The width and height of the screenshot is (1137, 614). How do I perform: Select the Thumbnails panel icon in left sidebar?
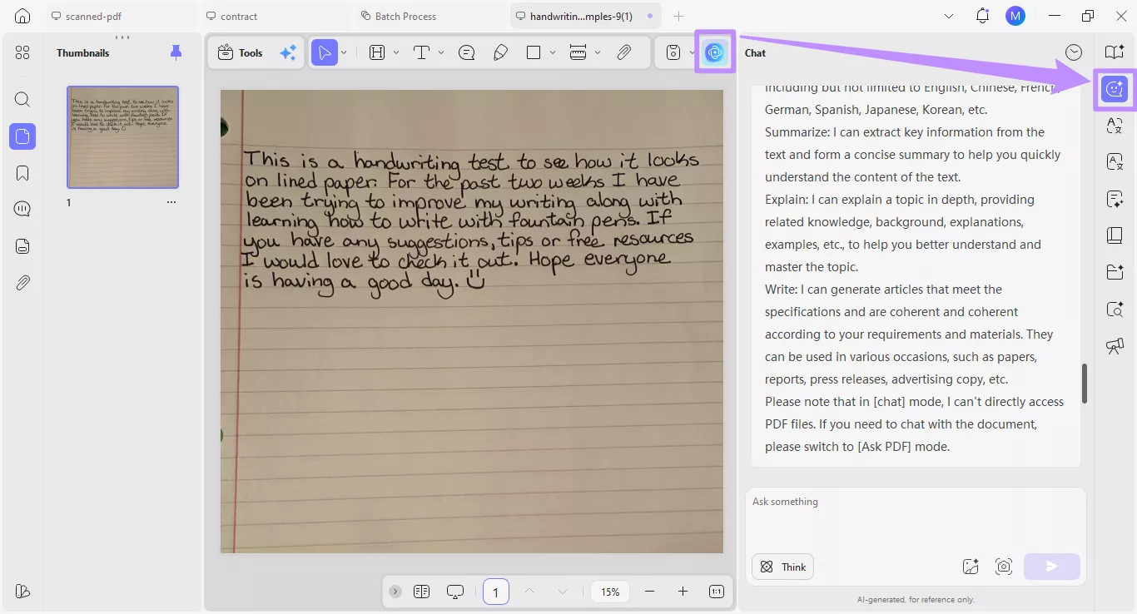[x=22, y=136]
